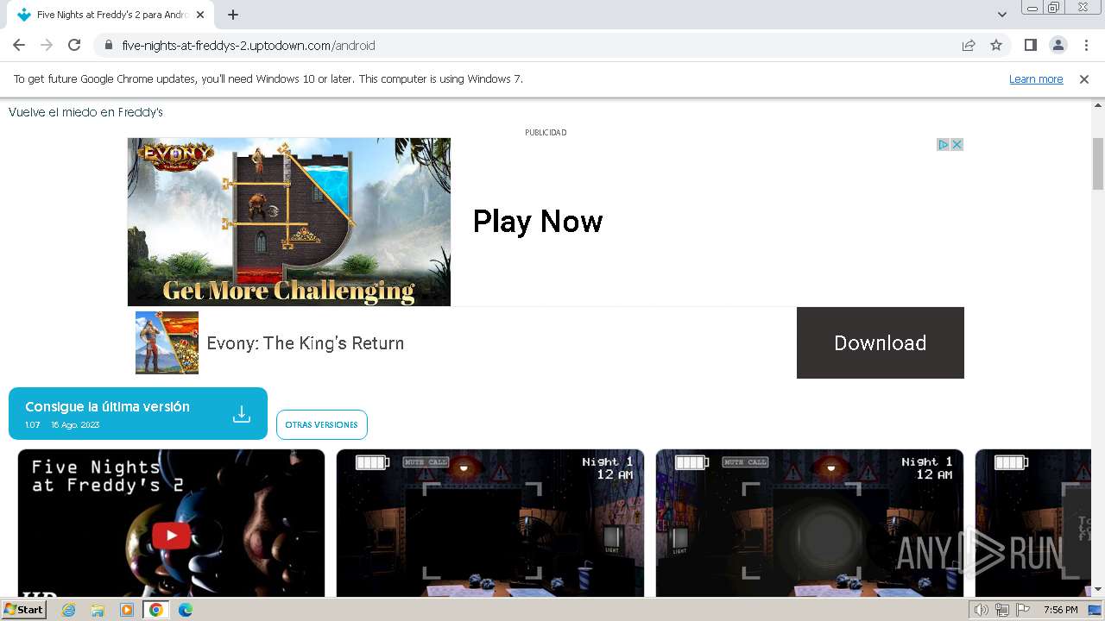
Task: Open the first Night 1 gameplay screenshot
Action: point(490,524)
